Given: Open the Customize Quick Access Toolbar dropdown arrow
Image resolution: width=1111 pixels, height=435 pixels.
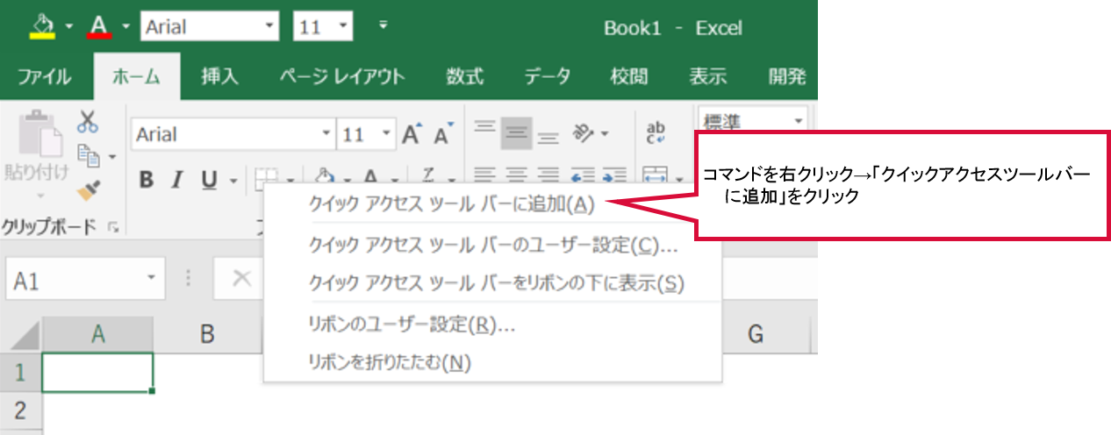Looking at the screenshot, I should (383, 25).
